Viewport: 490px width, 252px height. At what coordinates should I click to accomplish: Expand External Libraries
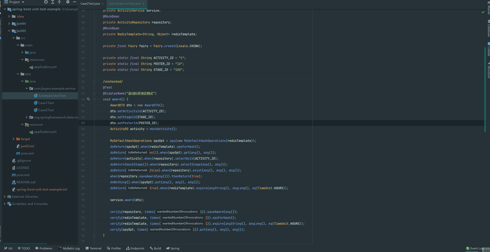[5, 196]
